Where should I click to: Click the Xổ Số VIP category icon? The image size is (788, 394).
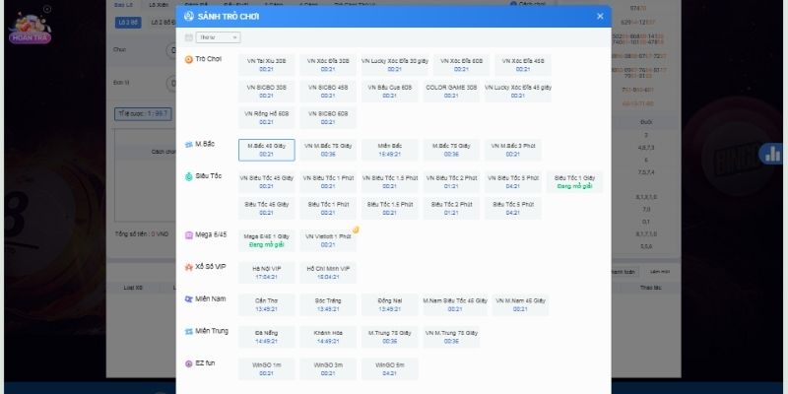point(189,267)
